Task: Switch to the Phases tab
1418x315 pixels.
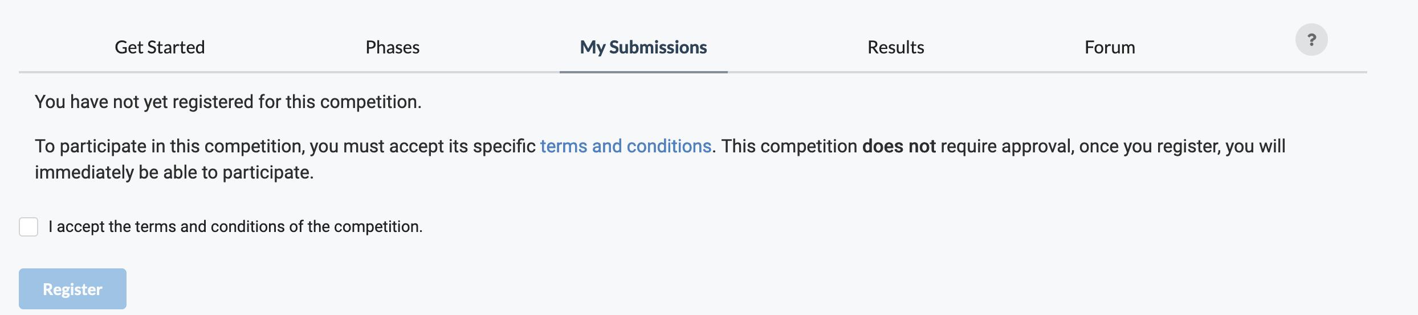Action: coord(392,47)
